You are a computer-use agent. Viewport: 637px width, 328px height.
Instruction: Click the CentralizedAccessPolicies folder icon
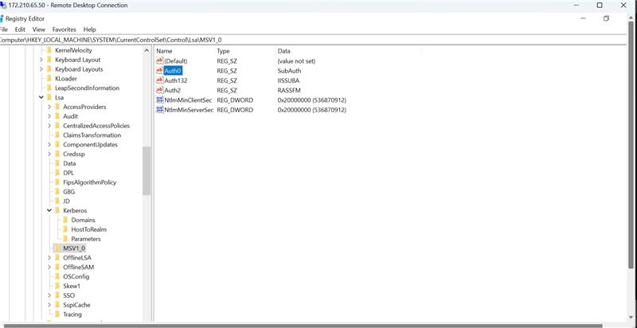tap(57, 126)
